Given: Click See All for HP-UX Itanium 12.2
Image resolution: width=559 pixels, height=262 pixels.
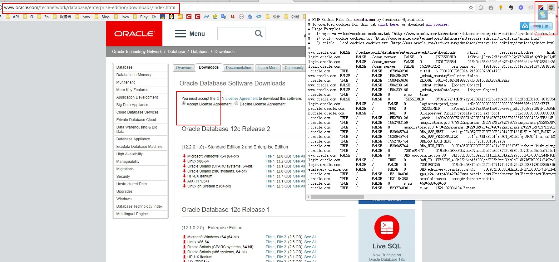Looking at the screenshot, I should (x=299, y=176).
